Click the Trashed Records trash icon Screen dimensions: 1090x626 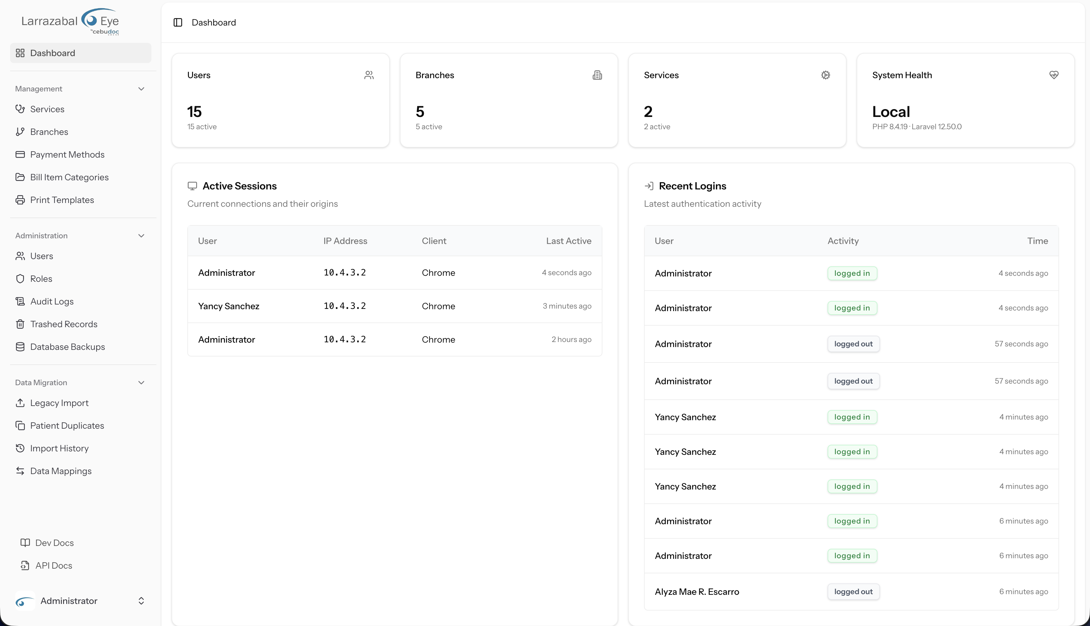pos(20,324)
